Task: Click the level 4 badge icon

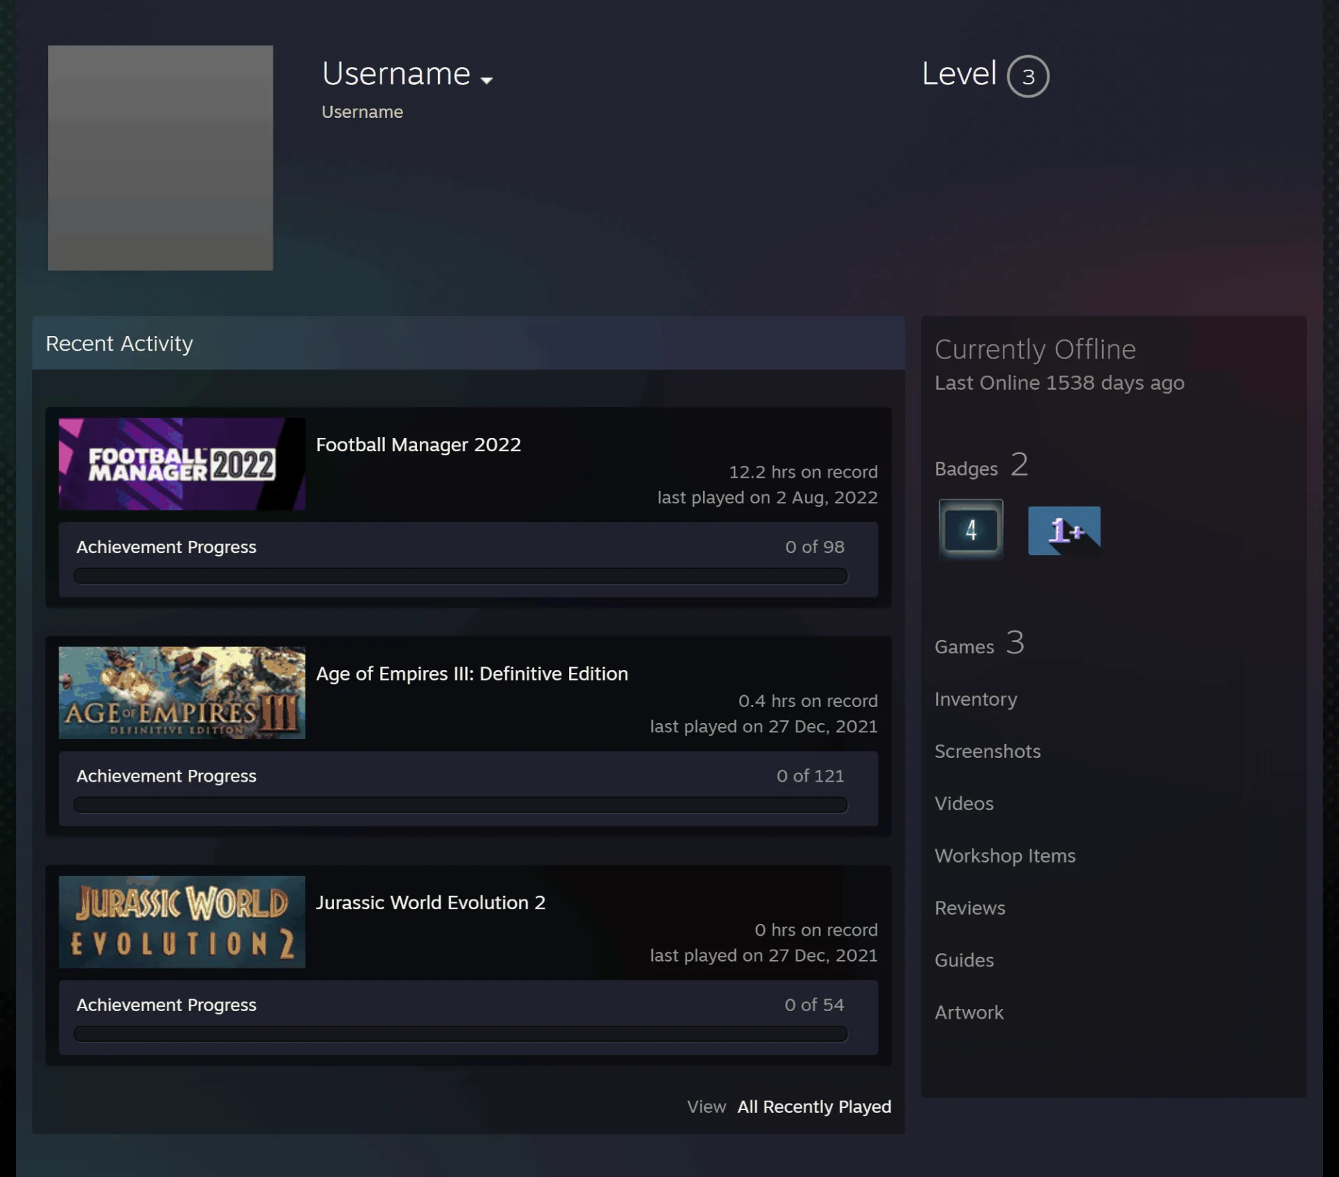Action: coord(971,530)
